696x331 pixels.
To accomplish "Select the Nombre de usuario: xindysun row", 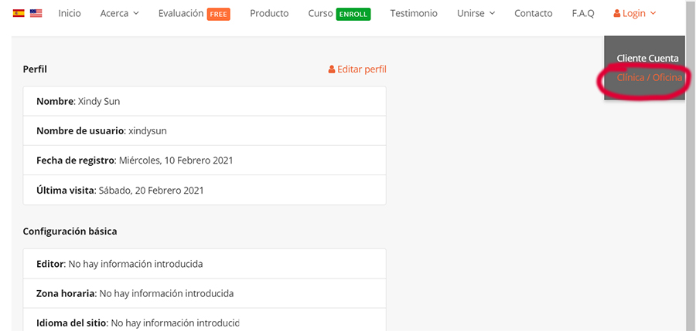I will (205, 130).
